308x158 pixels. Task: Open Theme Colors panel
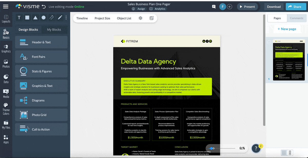pos(6,108)
